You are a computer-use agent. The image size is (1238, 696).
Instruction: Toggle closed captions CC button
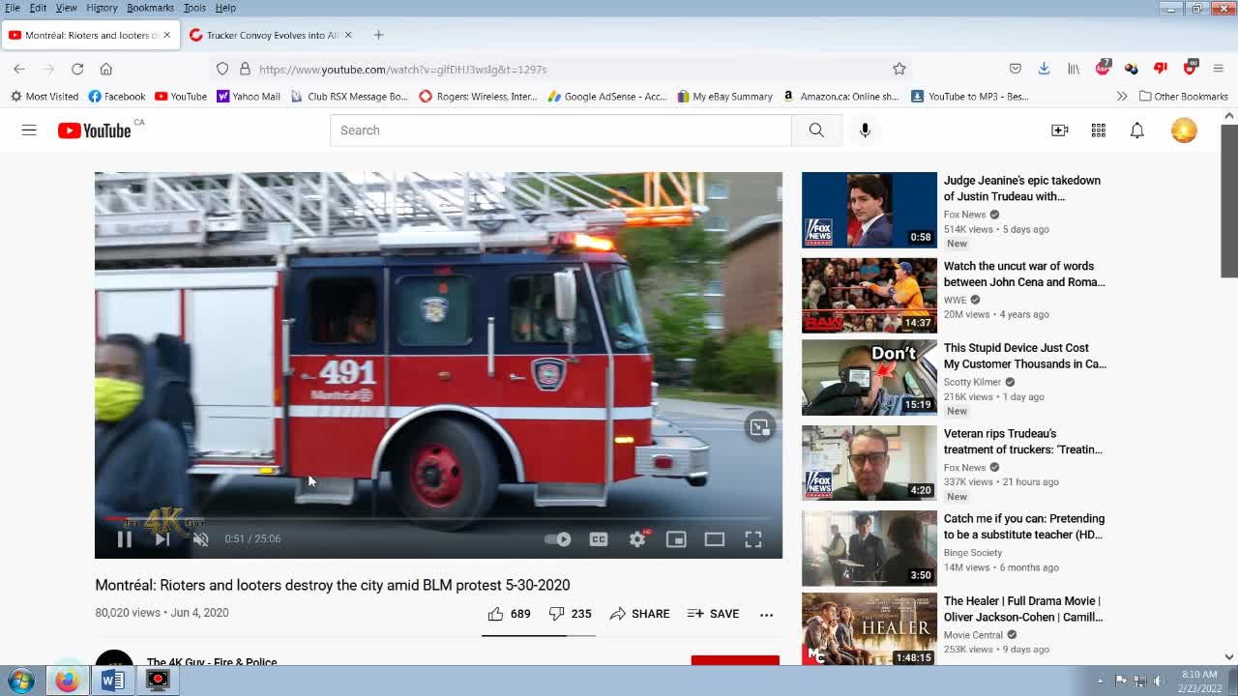(599, 539)
